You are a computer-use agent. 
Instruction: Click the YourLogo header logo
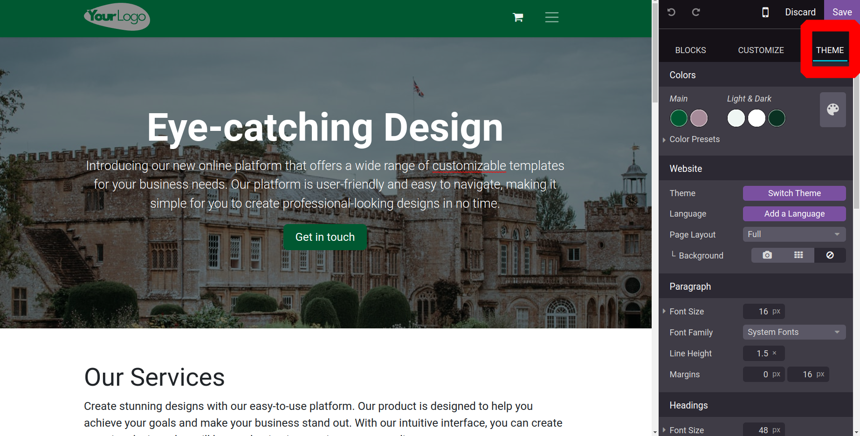coord(117,17)
